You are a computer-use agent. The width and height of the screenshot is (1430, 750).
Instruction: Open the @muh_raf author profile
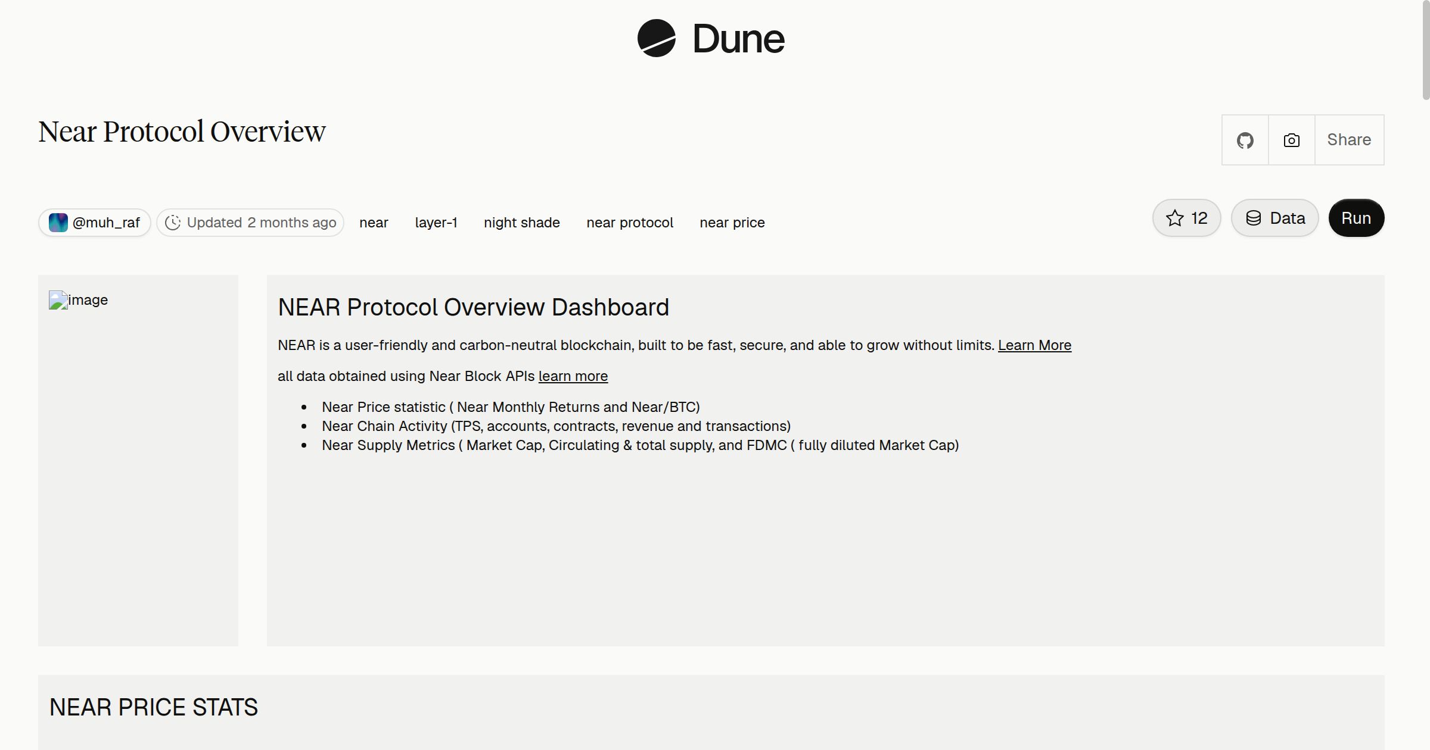point(95,223)
